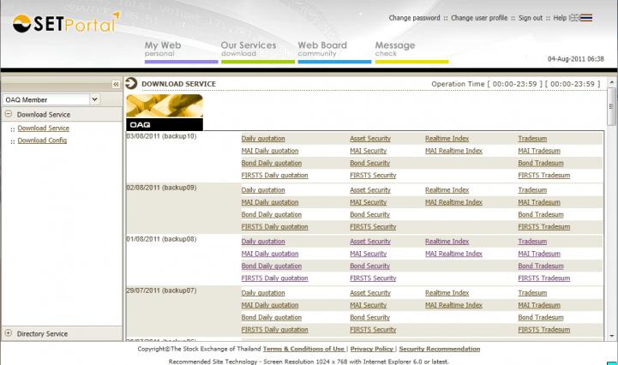Click the Change password link
This screenshot has height=365, width=618.
pos(414,17)
